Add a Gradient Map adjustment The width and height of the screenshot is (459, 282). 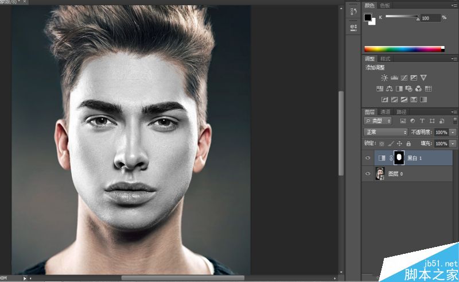423,100
